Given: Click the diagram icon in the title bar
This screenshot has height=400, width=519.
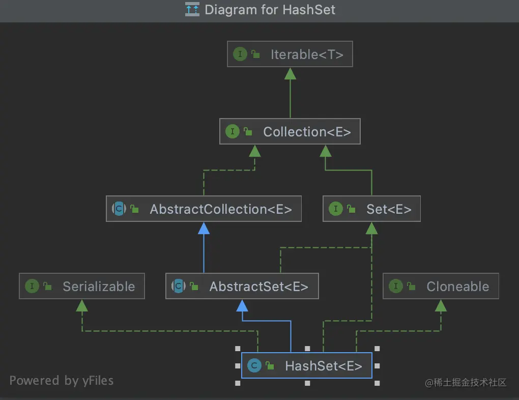Looking at the screenshot, I should click(x=192, y=10).
